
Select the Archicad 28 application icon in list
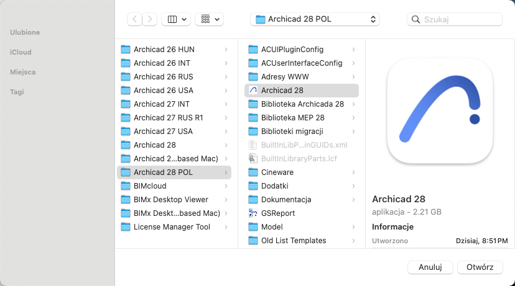pos(253,91)
